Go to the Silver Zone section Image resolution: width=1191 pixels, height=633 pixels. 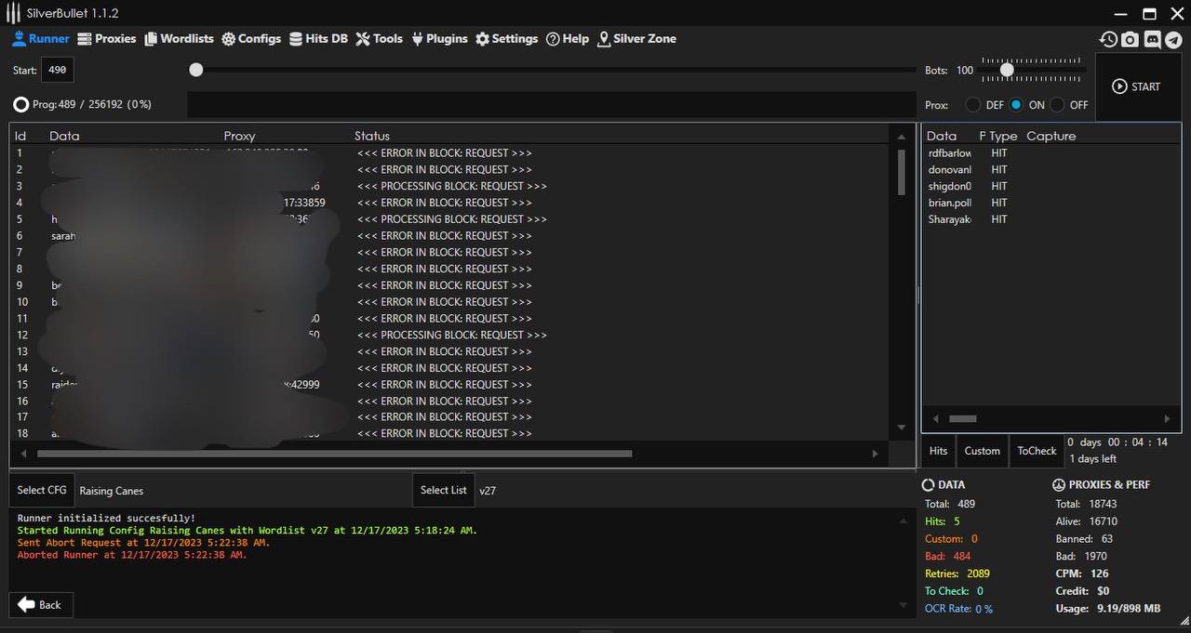636,39
